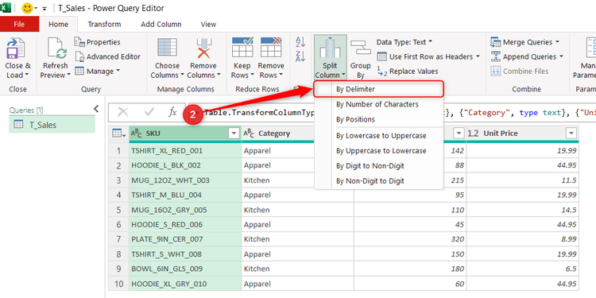Click the formula bar confirm checkmark
The image size is (596, 298).
click(x=149, y=112)
